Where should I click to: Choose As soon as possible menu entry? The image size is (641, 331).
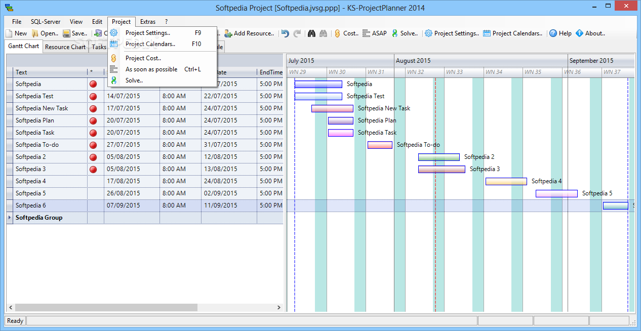[163, 69]
